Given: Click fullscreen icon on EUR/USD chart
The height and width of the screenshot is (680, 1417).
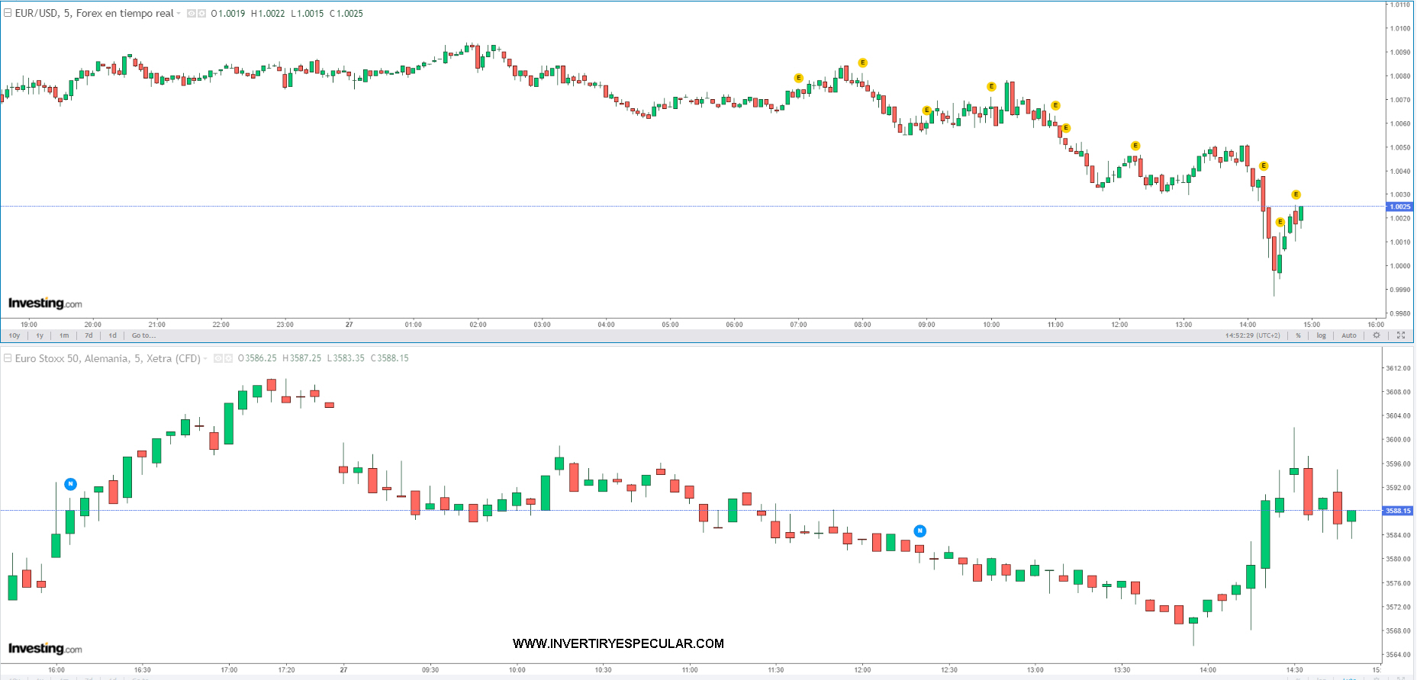Looking at the screenshot, I should pos(1401,335).
